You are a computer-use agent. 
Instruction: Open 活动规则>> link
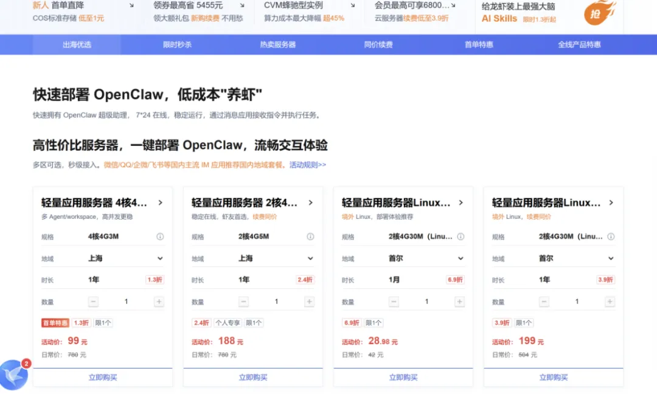point(308,165)
